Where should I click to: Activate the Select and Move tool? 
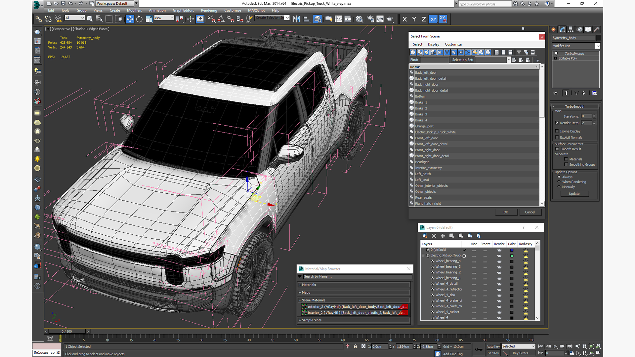click(130, 19)
